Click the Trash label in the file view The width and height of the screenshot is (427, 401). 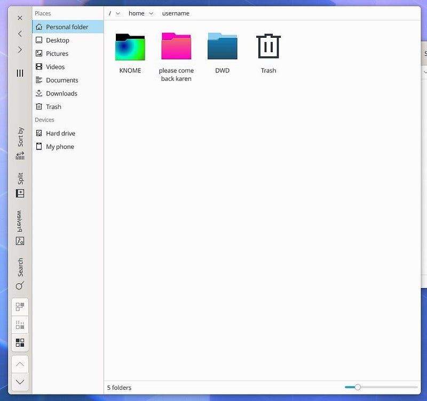click(268, 71)
